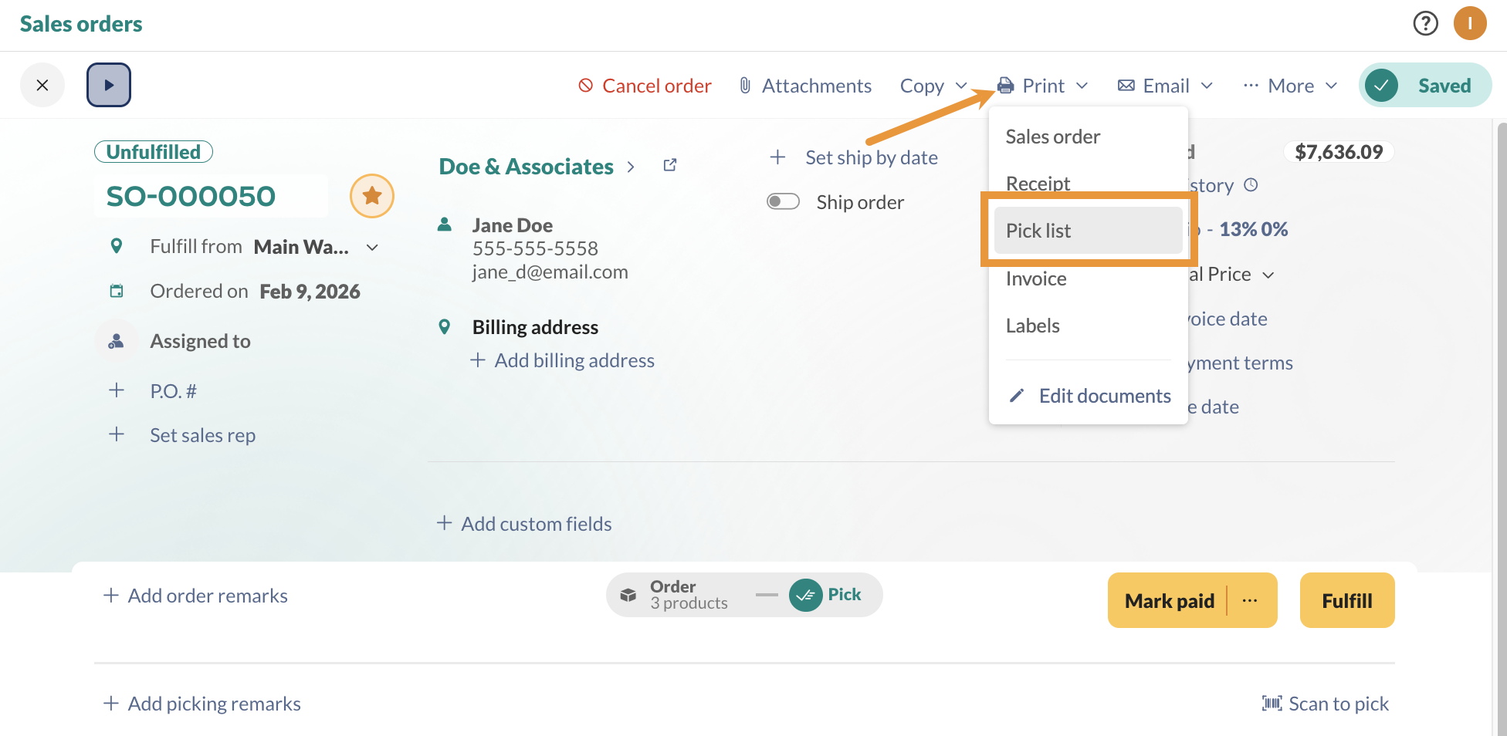
Task: Select Pick list from the Print menu
Action: pyautogui.click(x=1038, y=230)
